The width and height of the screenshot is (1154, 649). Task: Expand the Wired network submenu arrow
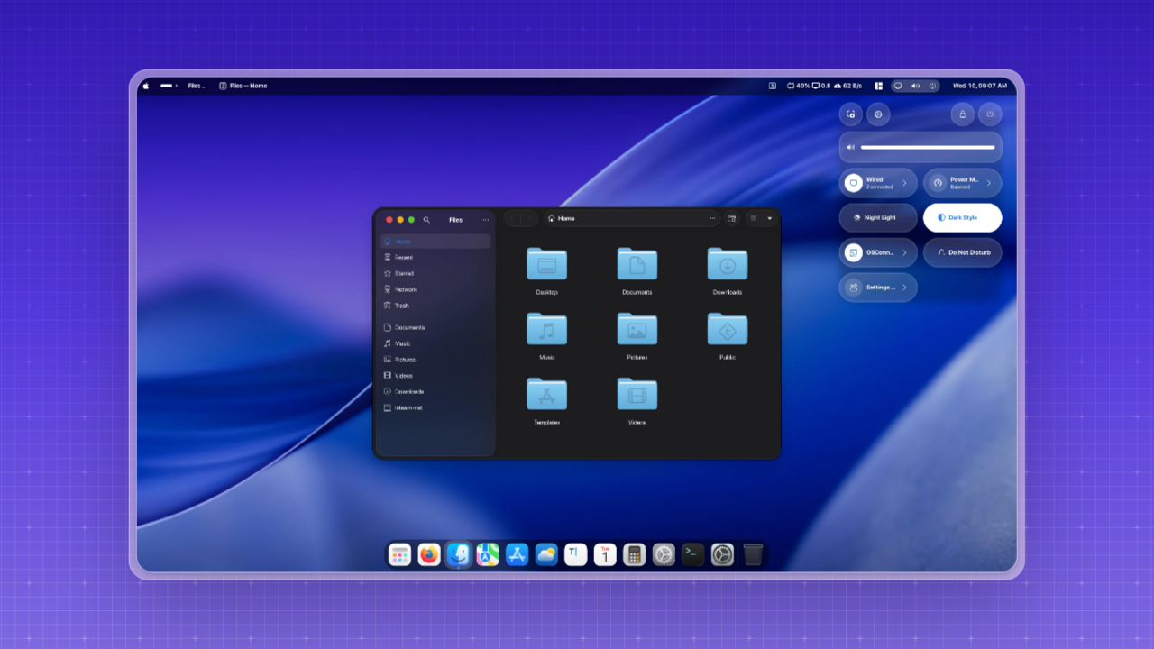pos(905,183)
